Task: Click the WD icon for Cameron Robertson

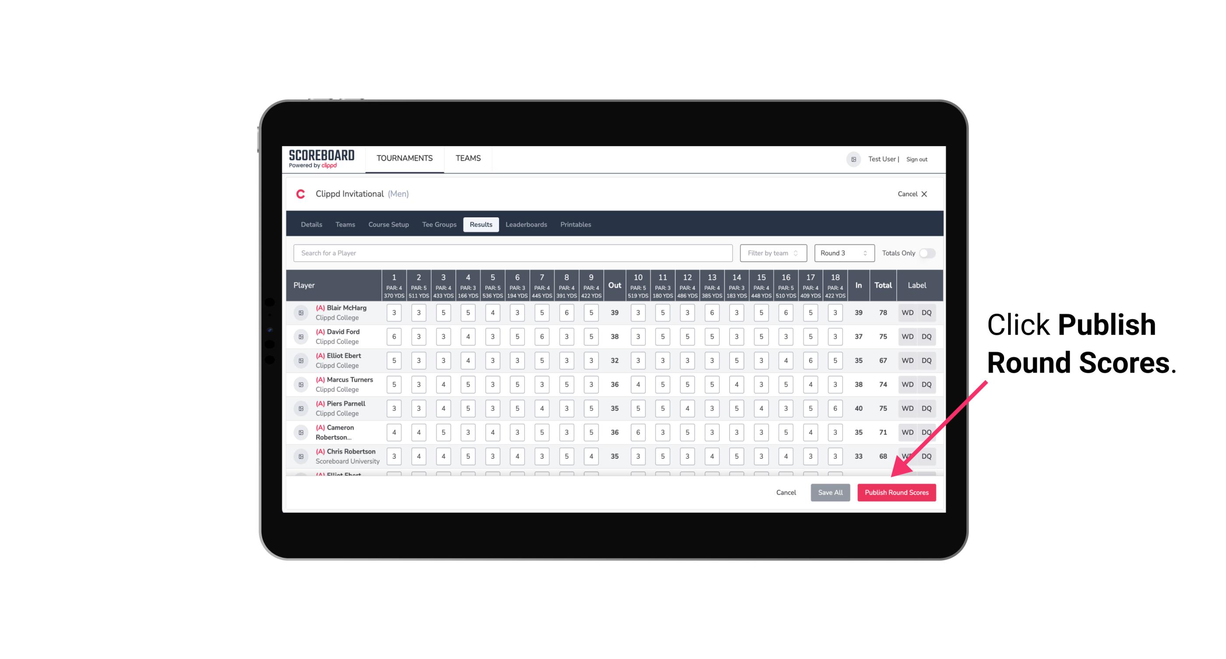Action: 908,432
